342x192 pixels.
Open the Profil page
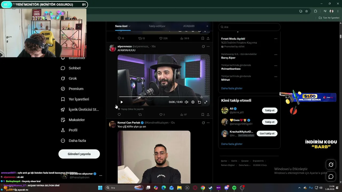coord(69,130)
